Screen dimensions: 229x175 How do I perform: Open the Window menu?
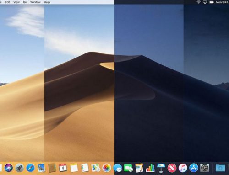35,2
